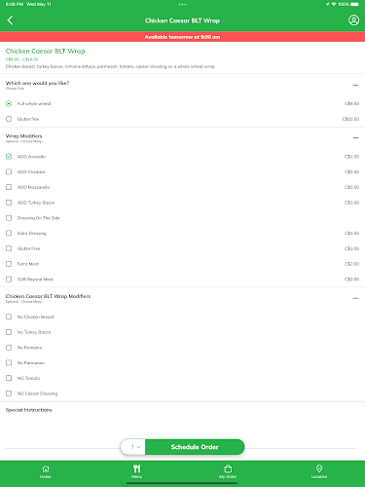Uncheck the ADD Avocado checkbox
The width and height of the screenshot is (365, 487).
coord(9,157)
